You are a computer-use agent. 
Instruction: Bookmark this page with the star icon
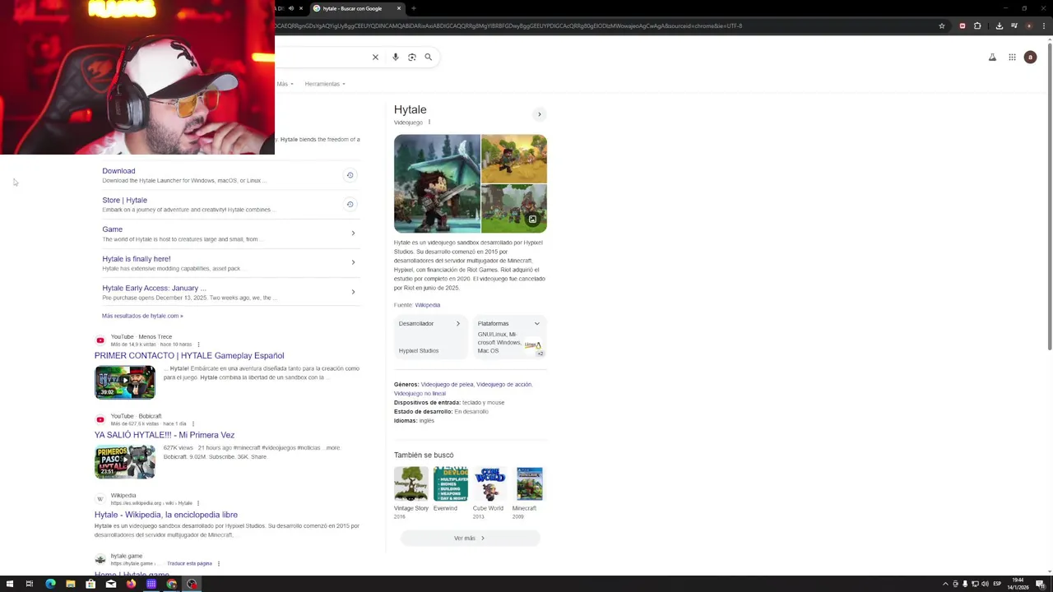pyautogui.click(x=942, y=25)
